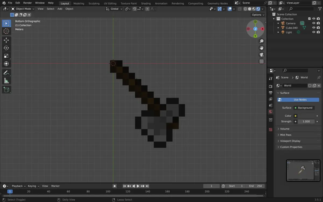The height and width of the screenshot is (202, 323).
Task: Collapse the Surface panel
Action: [298, 93]
